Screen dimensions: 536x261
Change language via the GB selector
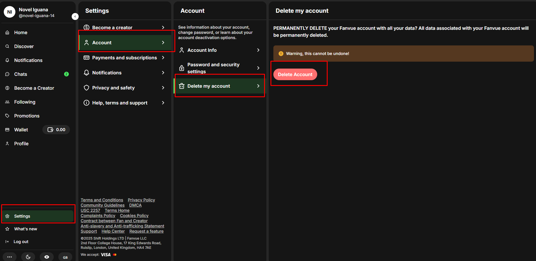[65, 257]
